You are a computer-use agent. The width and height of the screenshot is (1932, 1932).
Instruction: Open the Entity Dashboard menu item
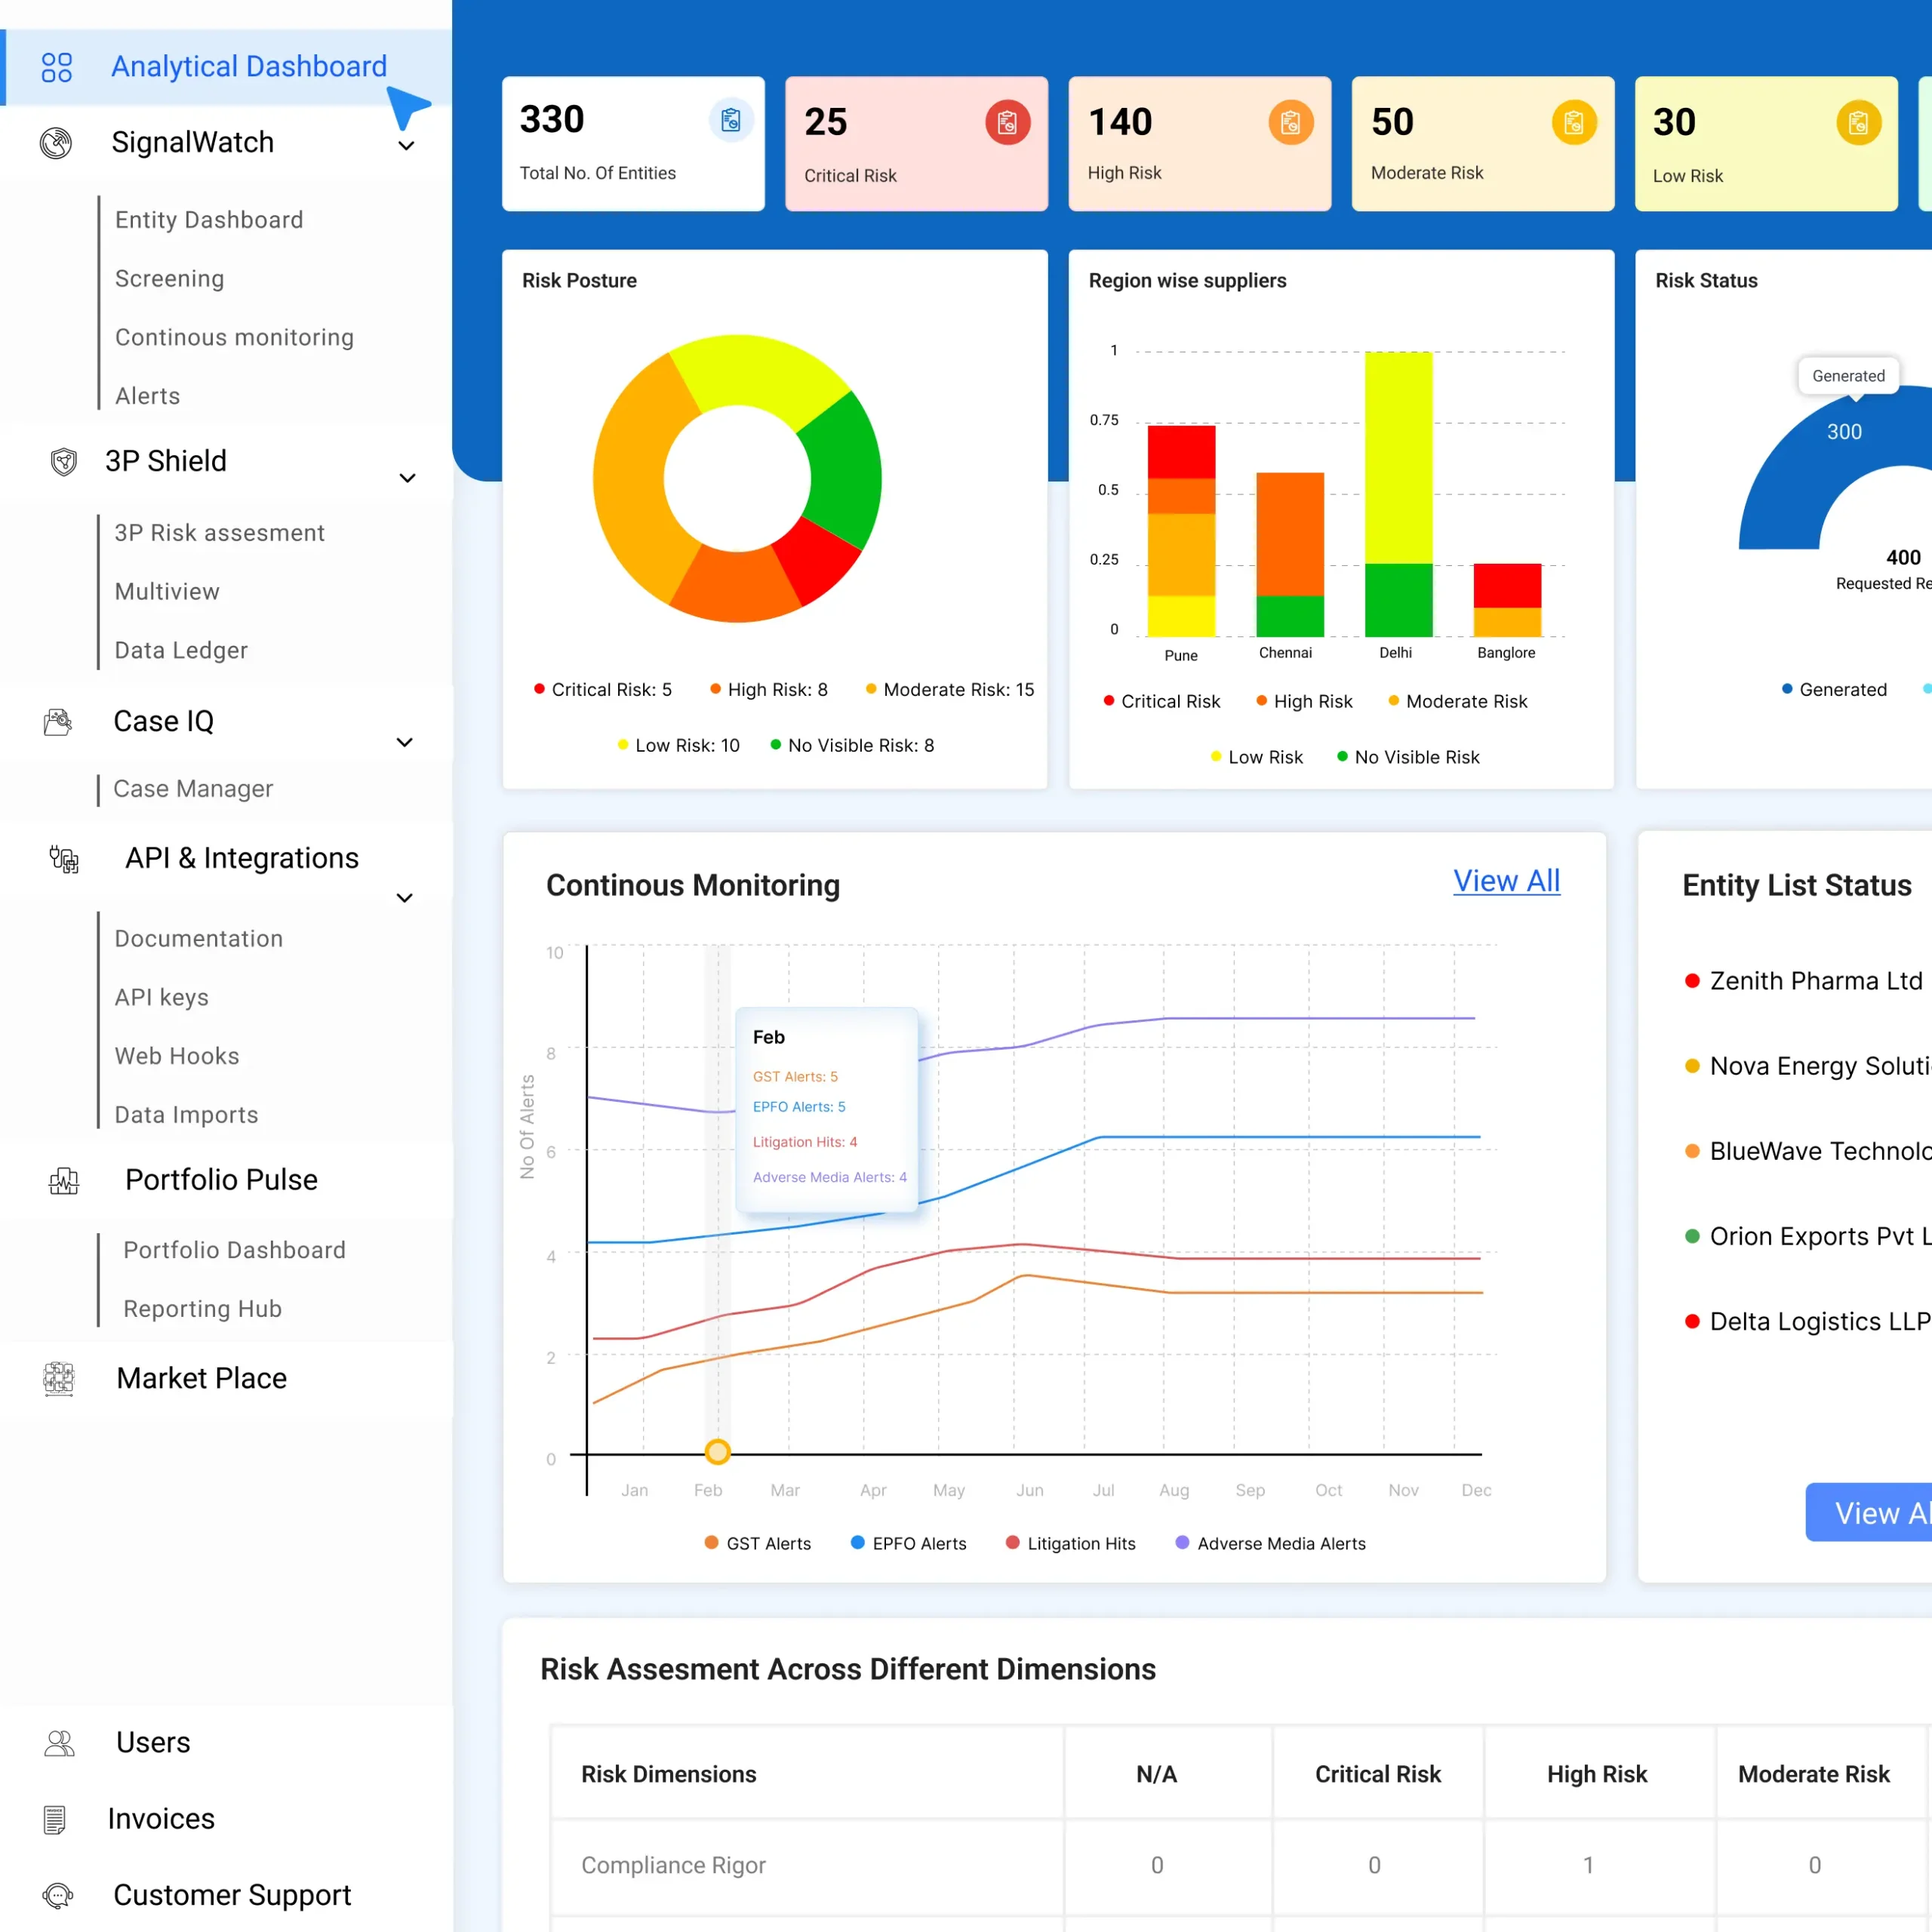[x=209, y=220]
